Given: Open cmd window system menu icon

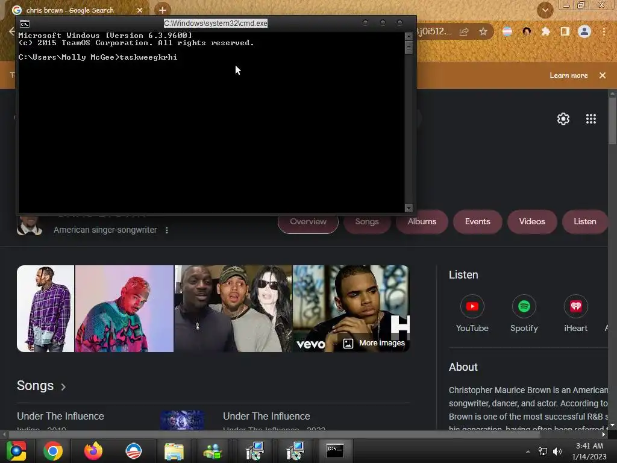Looking at the screenshot, I should coord(24,24).
